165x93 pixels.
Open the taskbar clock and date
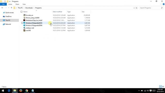[x=160, y=91]
